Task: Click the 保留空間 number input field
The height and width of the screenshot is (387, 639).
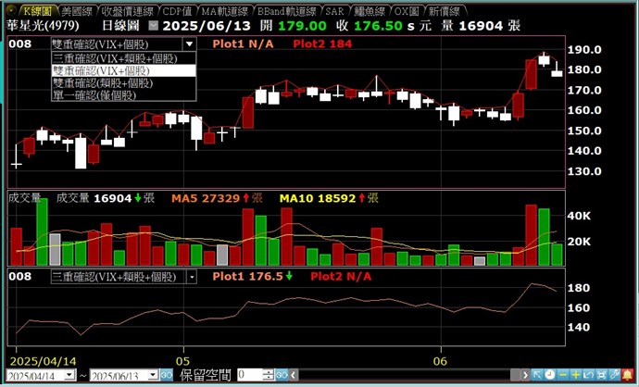Action: click(248, 375)
